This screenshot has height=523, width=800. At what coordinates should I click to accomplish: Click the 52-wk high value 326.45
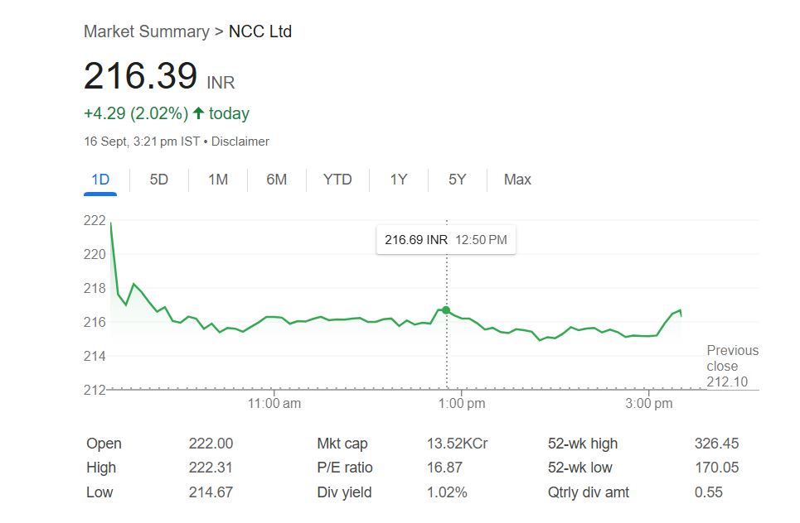pyautogui.click(x=716, y=444)
